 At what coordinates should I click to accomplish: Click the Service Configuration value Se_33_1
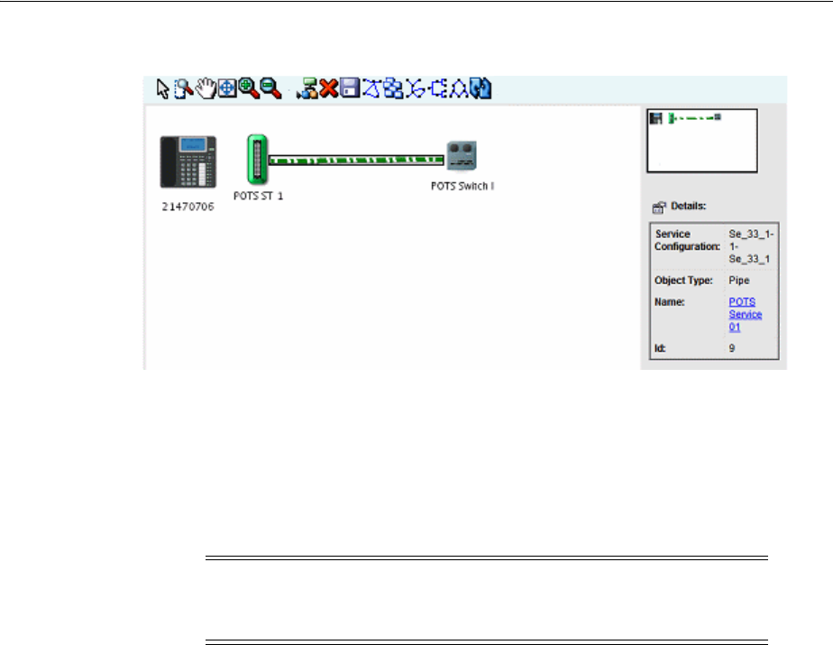pos(751,246)
